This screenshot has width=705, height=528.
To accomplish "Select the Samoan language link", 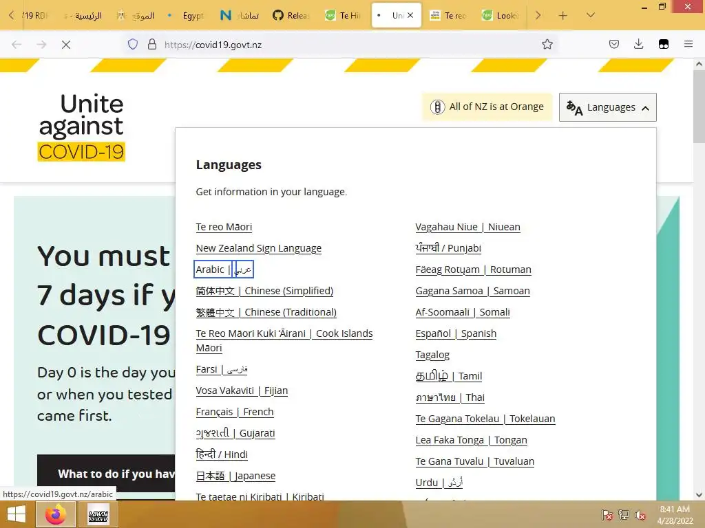I will pyautogui.click(x=472, y=291).
